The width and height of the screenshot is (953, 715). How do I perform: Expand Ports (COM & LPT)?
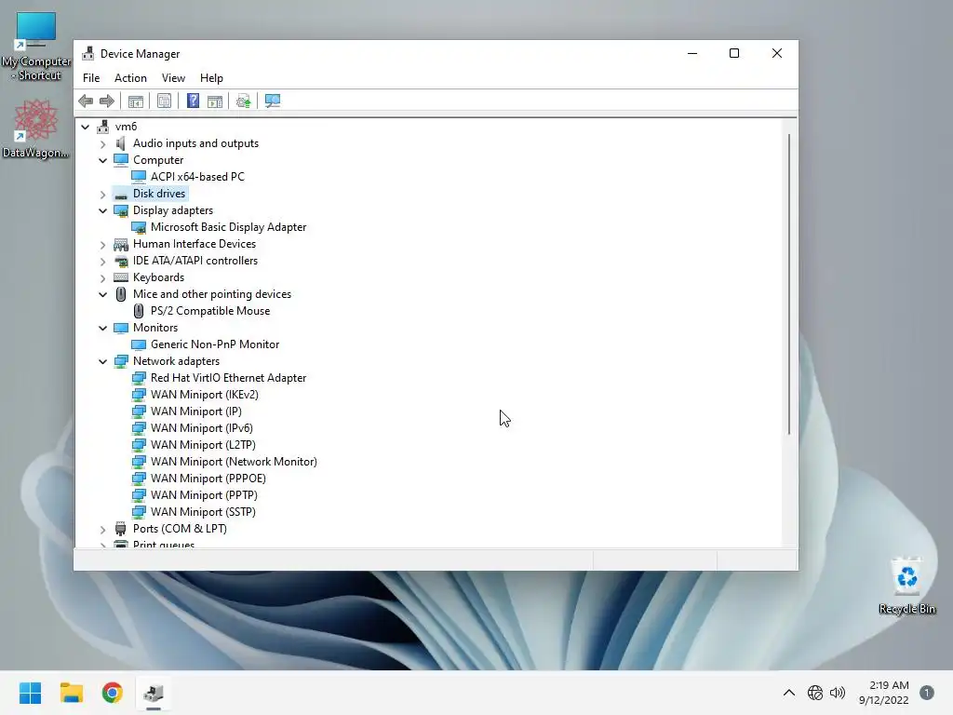click(x=102, y=529)
